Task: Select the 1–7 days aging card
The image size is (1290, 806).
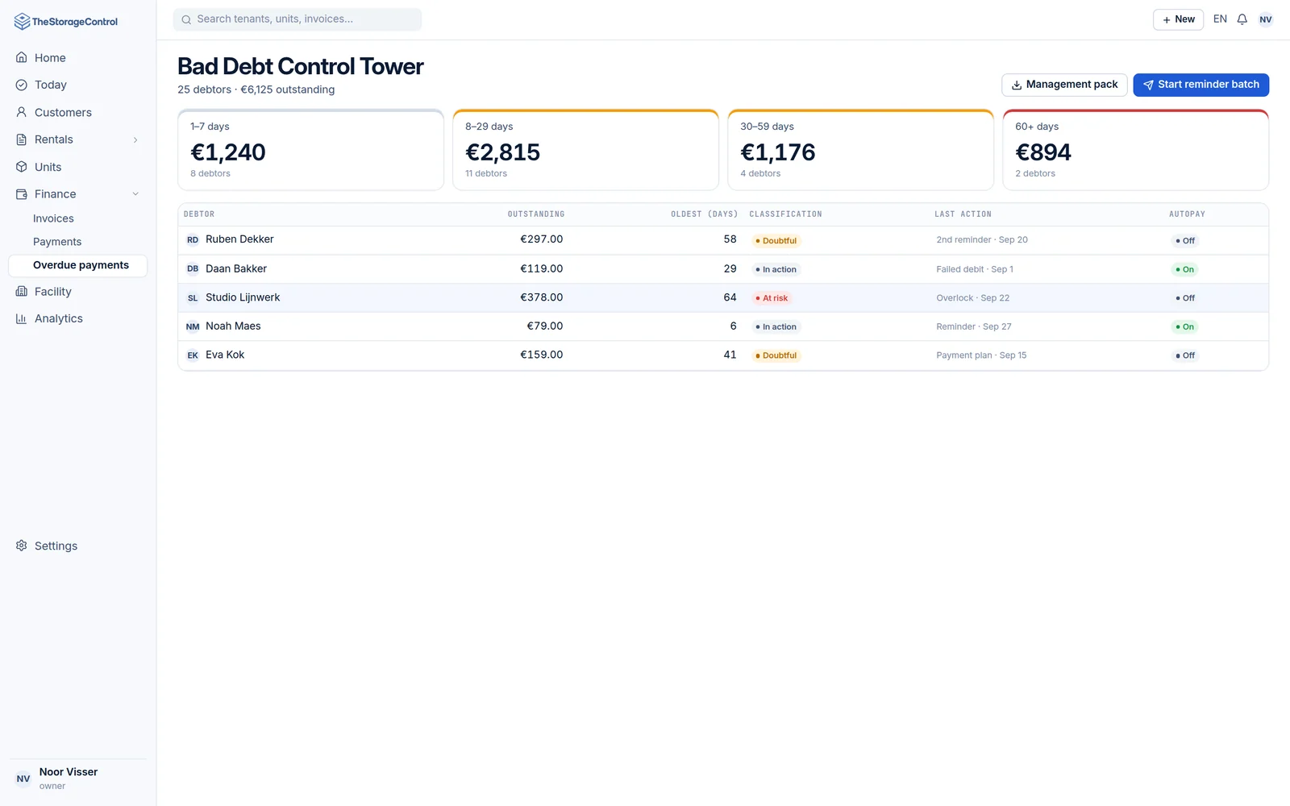Action: click(x=310, y=150)
